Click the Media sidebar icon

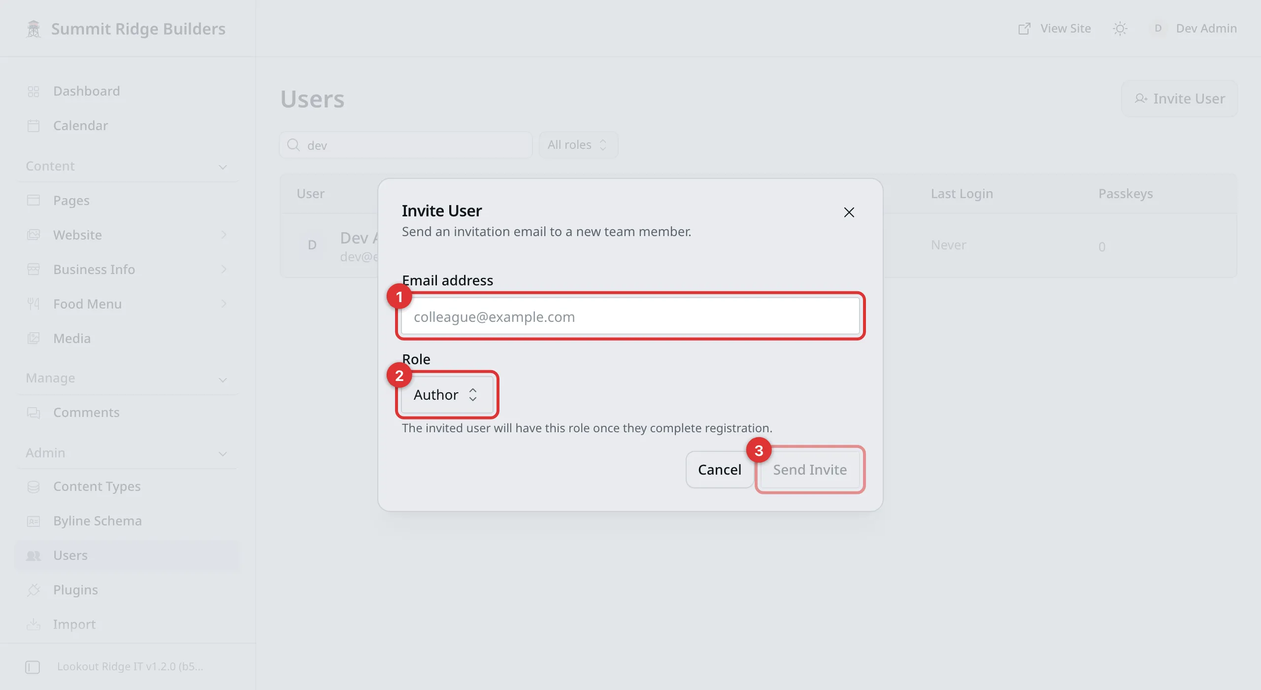pos(33,338)
